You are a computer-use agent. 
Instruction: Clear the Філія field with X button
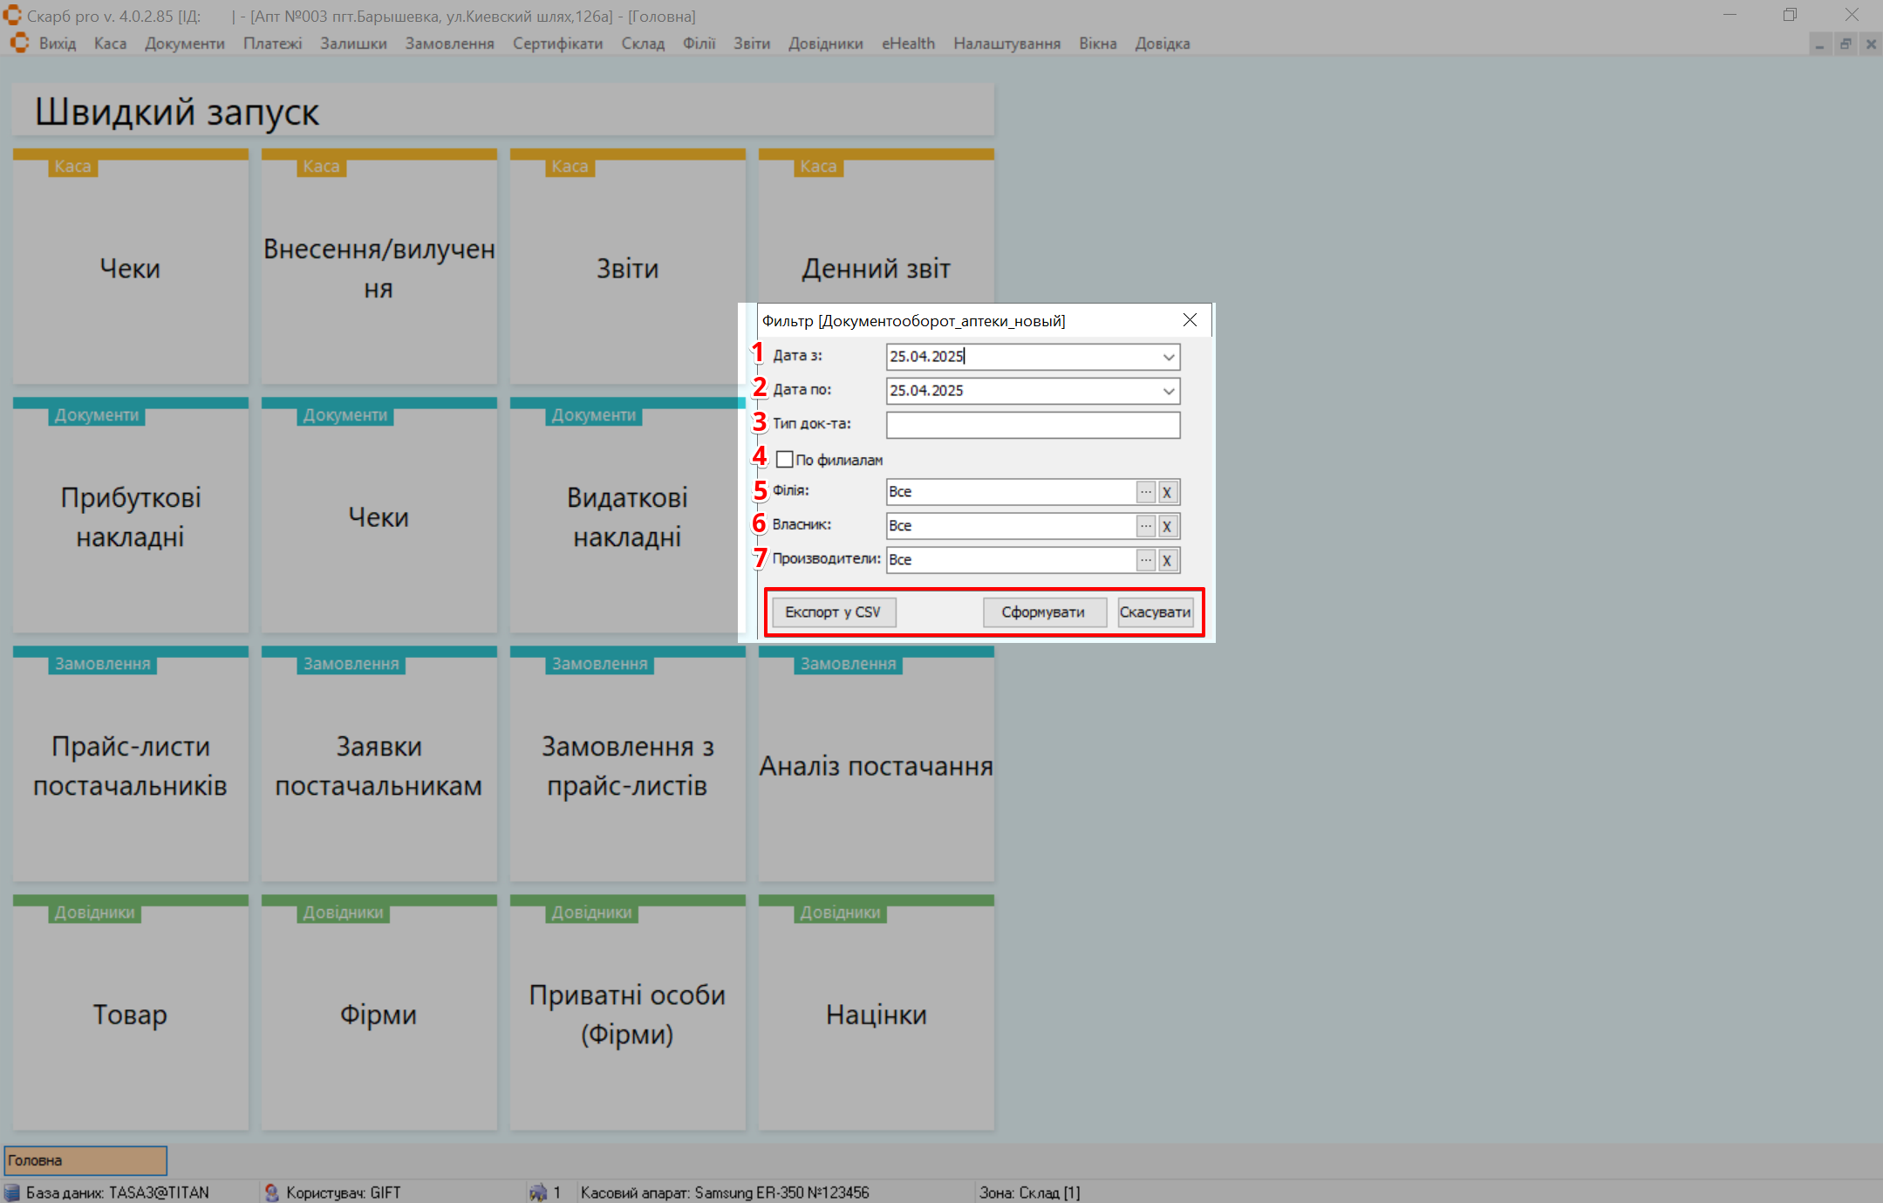click(x=1167, y=492)
